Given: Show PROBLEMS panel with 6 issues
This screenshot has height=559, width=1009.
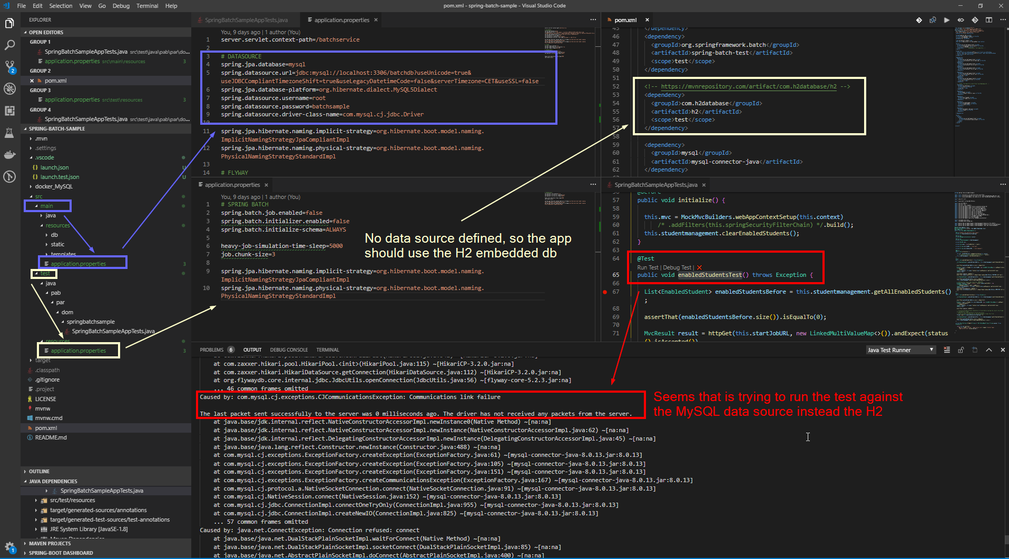Looking at the screenshot, I should 212,350.
